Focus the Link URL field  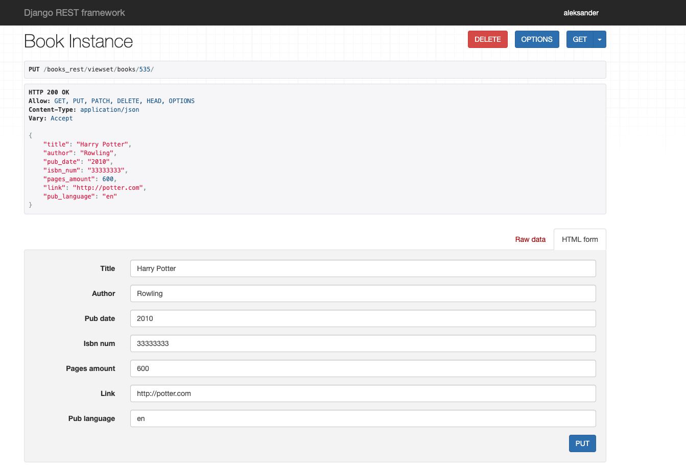(363, 393)
